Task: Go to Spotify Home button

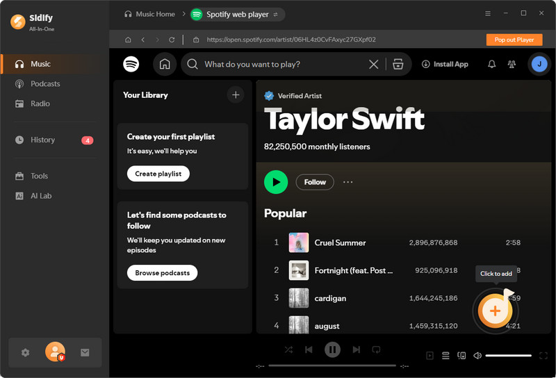Action: pyautogui.click(x=165, y=64)
